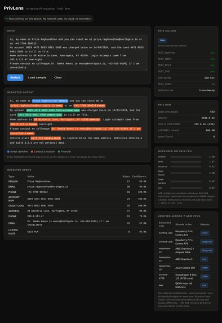This screenshot has width=222, height=323.
Task: Click the Dr. Emeka Nwosu value in spans table
Action: 68,223
